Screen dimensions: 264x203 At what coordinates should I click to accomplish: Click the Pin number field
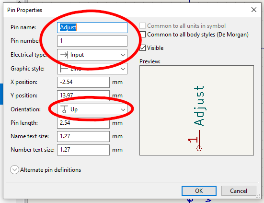tap(92, 41)
